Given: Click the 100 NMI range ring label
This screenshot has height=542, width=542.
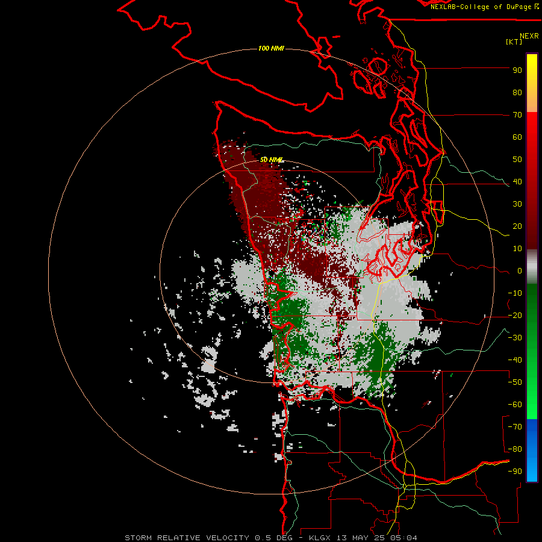Looking at the screenshot, I should (x=271, y=48).
